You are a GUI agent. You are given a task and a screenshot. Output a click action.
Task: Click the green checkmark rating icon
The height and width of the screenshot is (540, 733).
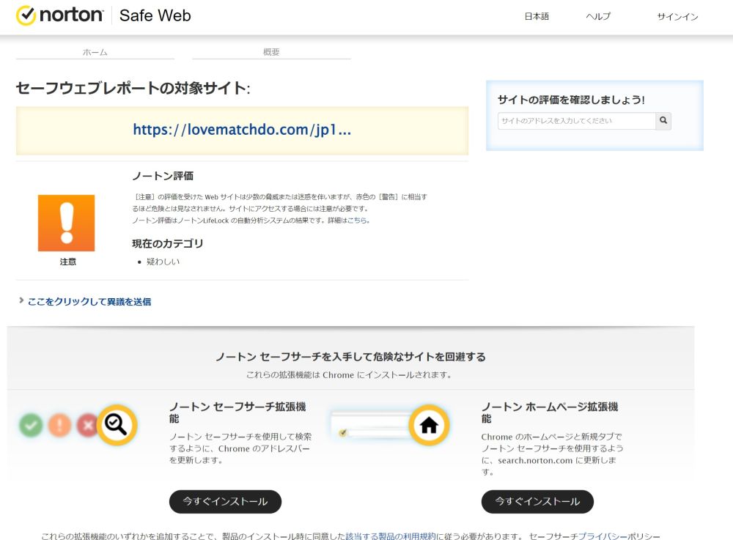point(31,425)
